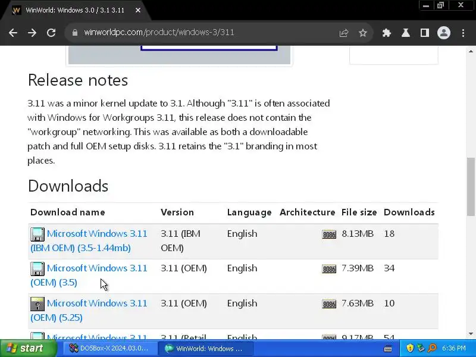
Task: Click the page vertical scrollbar thumb
Action: pos(471,187)
